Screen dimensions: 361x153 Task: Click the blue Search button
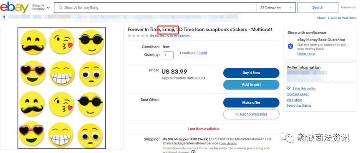(x=318, y=8)
